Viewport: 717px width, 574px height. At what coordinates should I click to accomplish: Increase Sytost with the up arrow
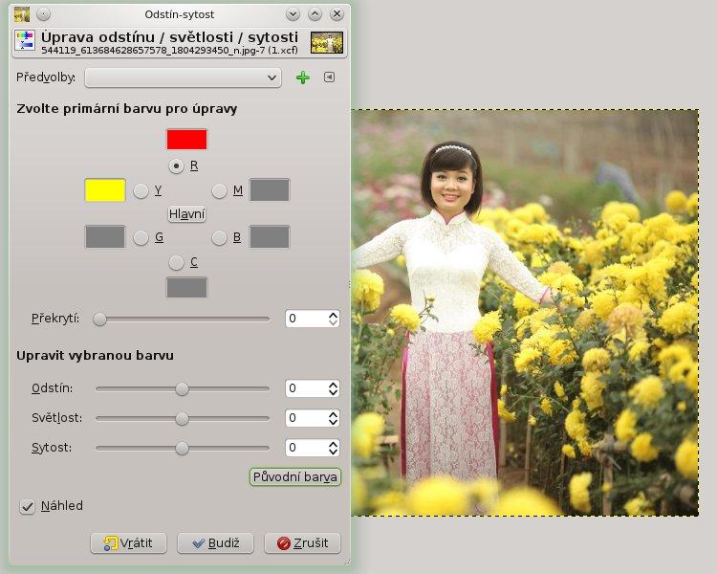click(x=334, y=444)
